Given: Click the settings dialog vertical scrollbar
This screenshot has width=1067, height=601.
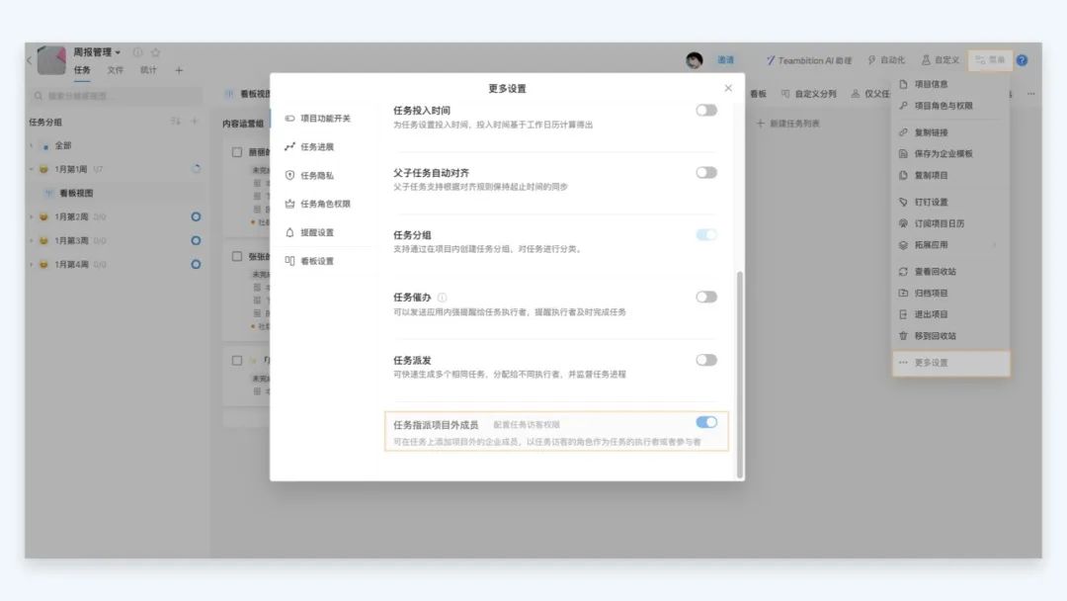Looking at the screenshot, I should point(740,375).
